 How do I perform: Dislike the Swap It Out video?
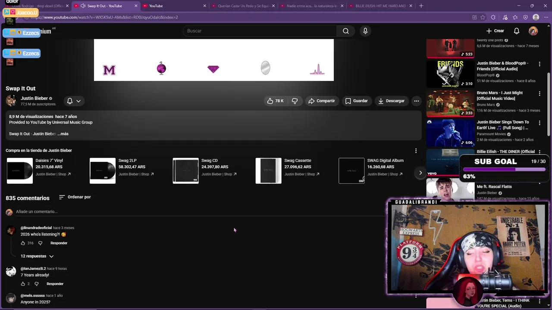(x=295, y=101)
